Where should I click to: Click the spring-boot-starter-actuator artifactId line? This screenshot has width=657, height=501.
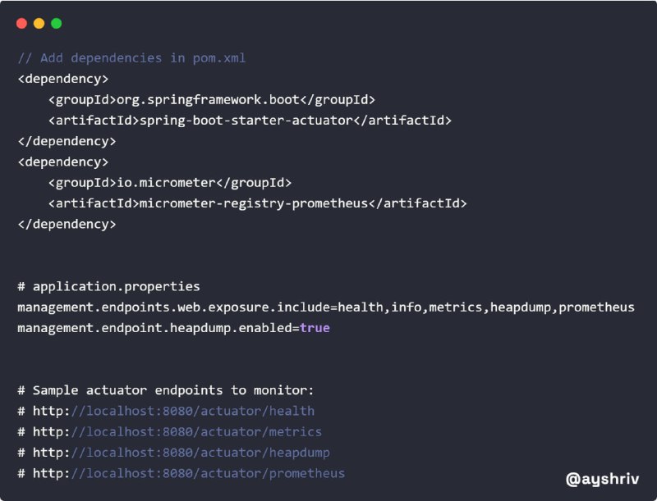[250, 121]
